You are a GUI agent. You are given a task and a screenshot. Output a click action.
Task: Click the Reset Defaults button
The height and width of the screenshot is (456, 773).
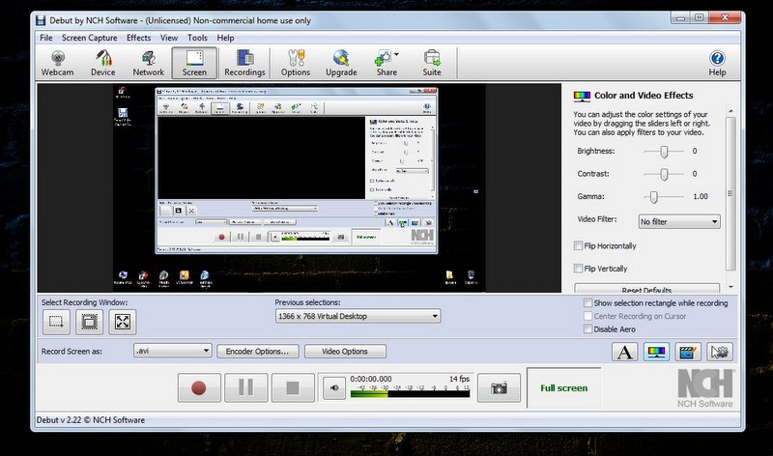click(x=646, y=289)
